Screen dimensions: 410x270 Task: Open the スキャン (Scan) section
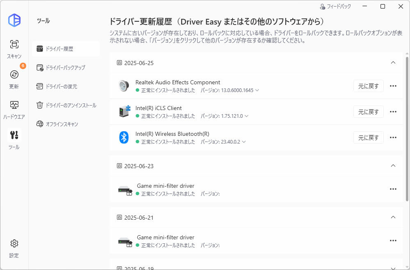pos(14,49)
